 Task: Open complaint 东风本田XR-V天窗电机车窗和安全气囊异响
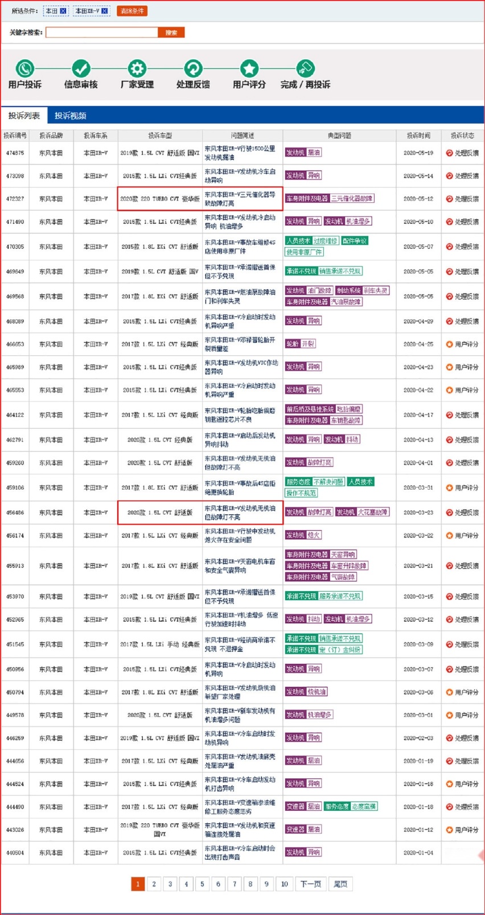click(240, 566)
